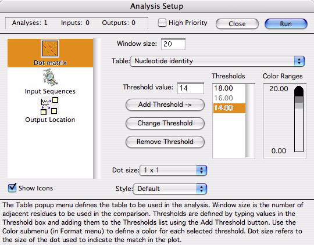Select the Dot matrix analysis icon
314x245 pixels.
pos(50,49)
